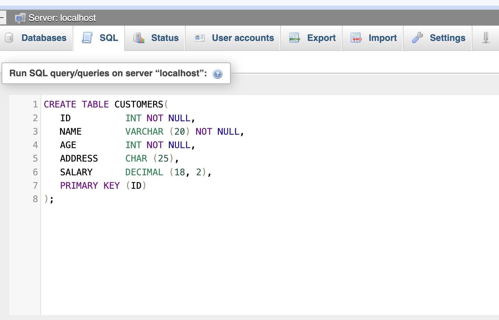Click INT type on line 2
Viewport: 499px width, 320px height.
[133, 118]
